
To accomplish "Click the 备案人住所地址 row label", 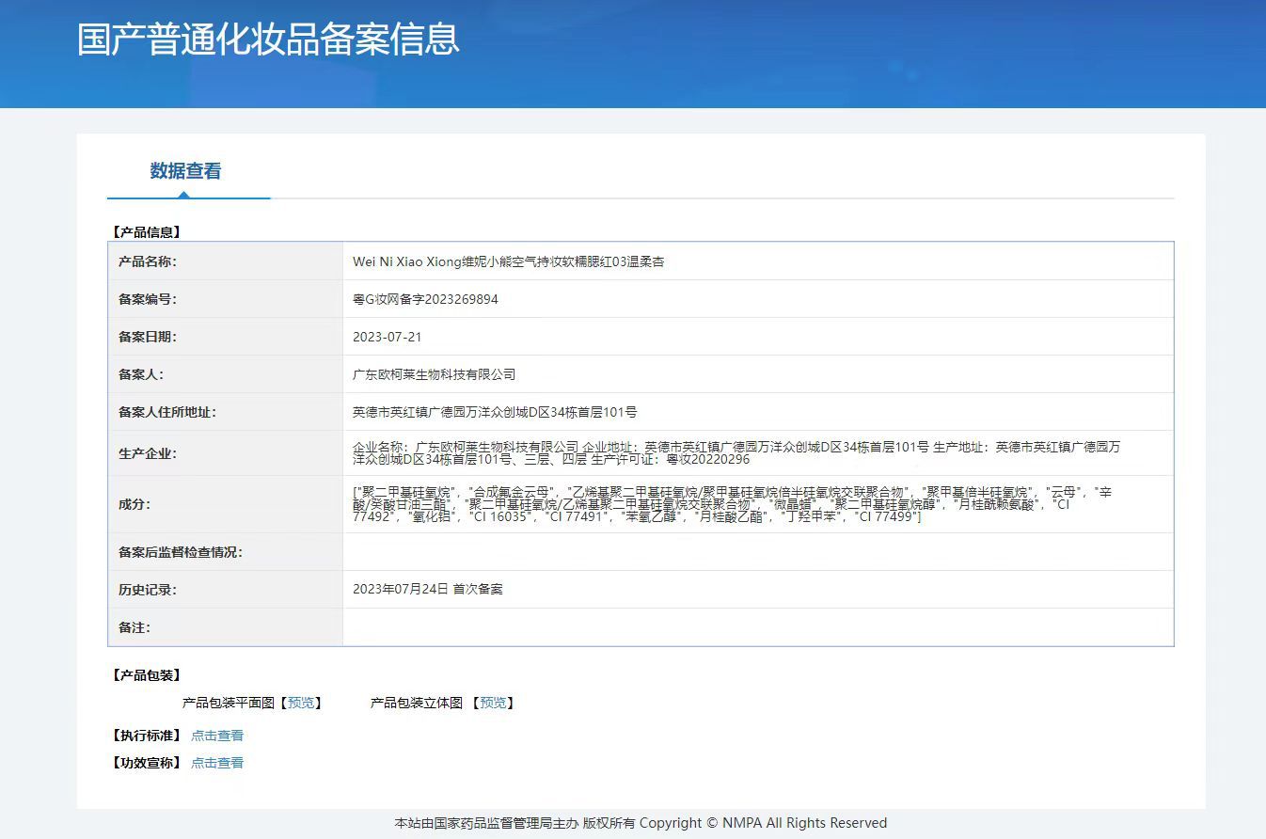I will (x=167, y=412).
